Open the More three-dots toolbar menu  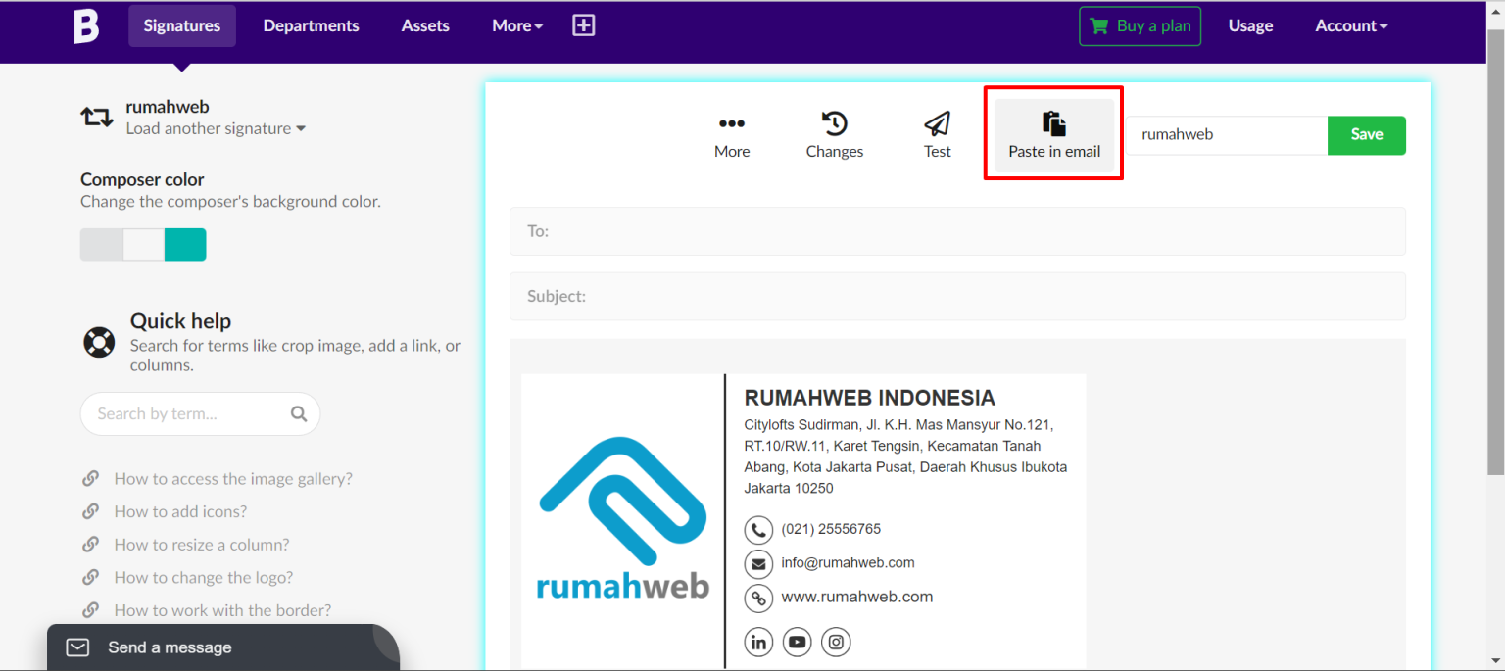click(732, 135)
